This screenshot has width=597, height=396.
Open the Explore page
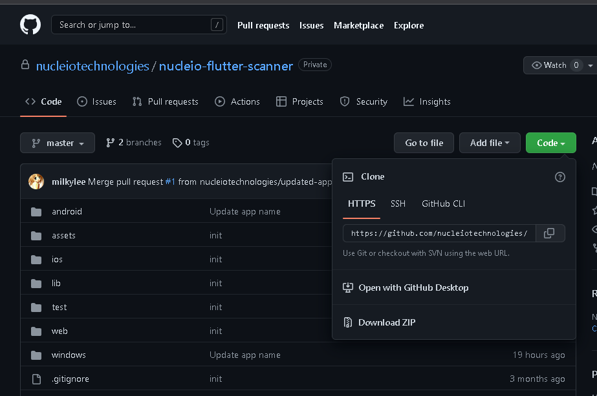click(409, 25)
